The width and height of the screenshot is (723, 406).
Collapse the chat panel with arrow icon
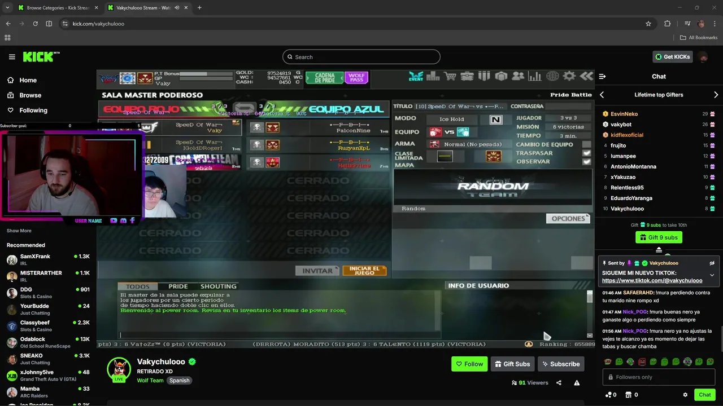[602, 76]
